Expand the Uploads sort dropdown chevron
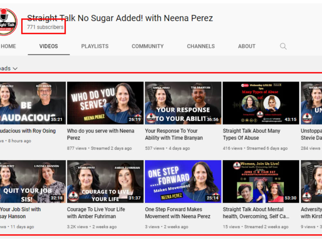 15,68
